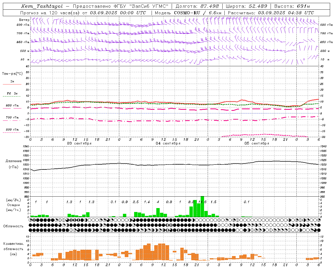Click the 2м temperature legend entry

click(12, 81)
